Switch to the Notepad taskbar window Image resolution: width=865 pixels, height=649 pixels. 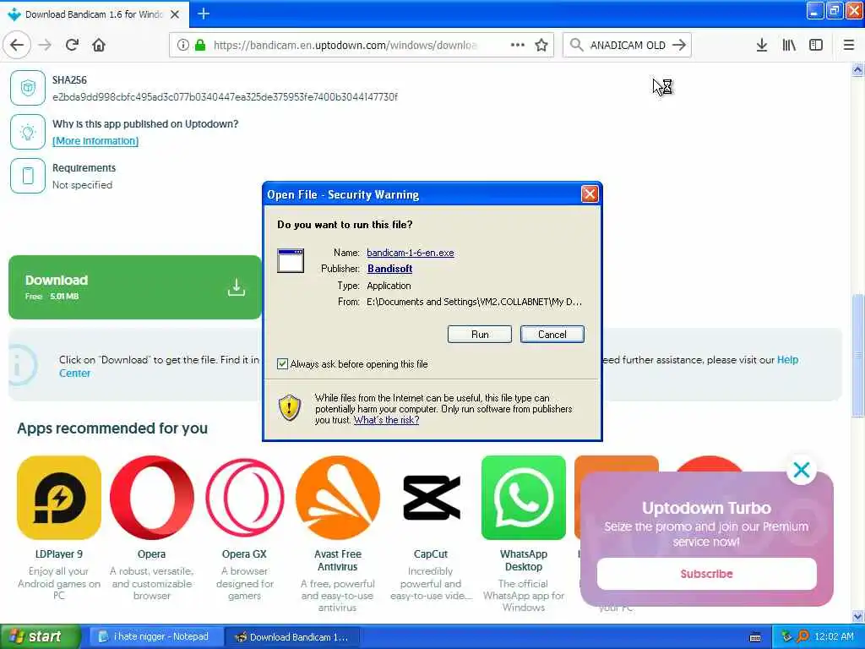coord(156,637)
